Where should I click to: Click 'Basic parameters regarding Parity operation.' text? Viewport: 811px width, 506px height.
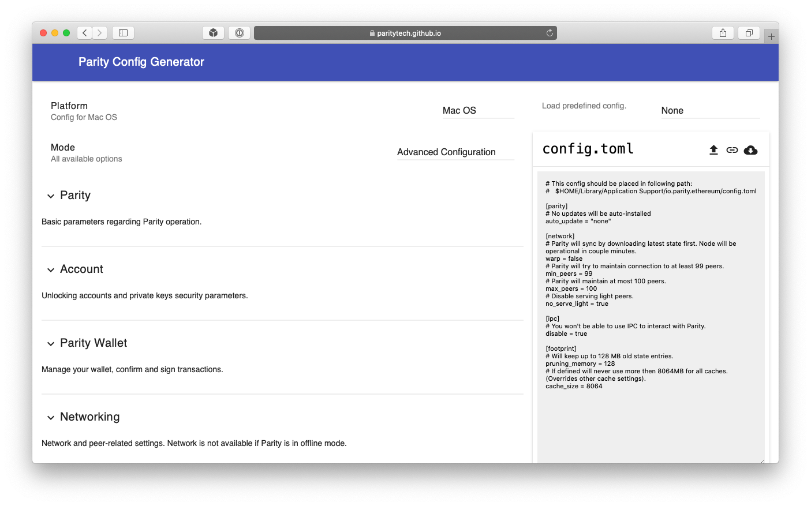(x=121, y=222)
